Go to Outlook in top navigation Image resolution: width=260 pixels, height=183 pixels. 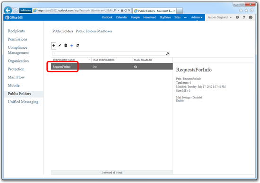pos(107,17)
